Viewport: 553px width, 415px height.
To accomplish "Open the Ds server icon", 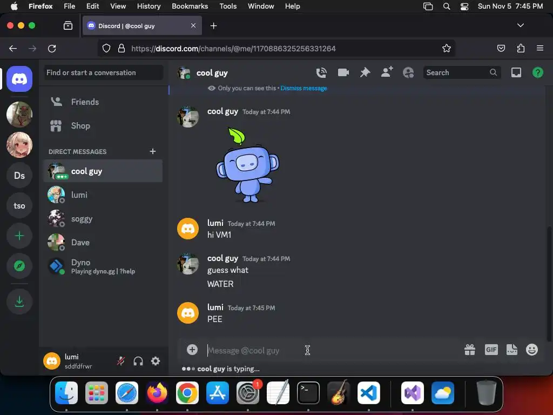I will point(19,176).
